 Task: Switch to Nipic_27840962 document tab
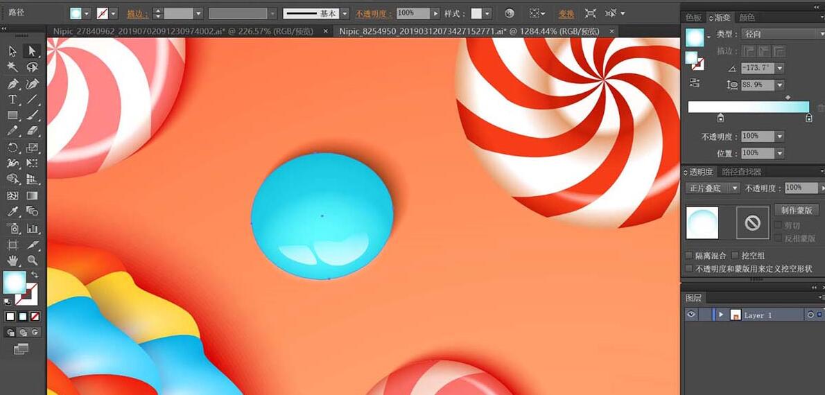[x=184, y=32]
